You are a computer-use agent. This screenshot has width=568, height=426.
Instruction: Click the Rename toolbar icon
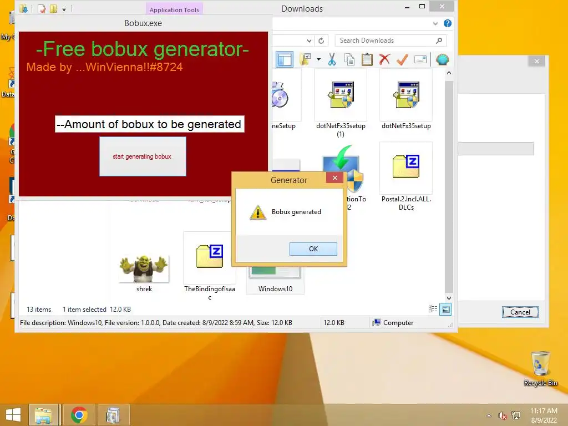420,59
